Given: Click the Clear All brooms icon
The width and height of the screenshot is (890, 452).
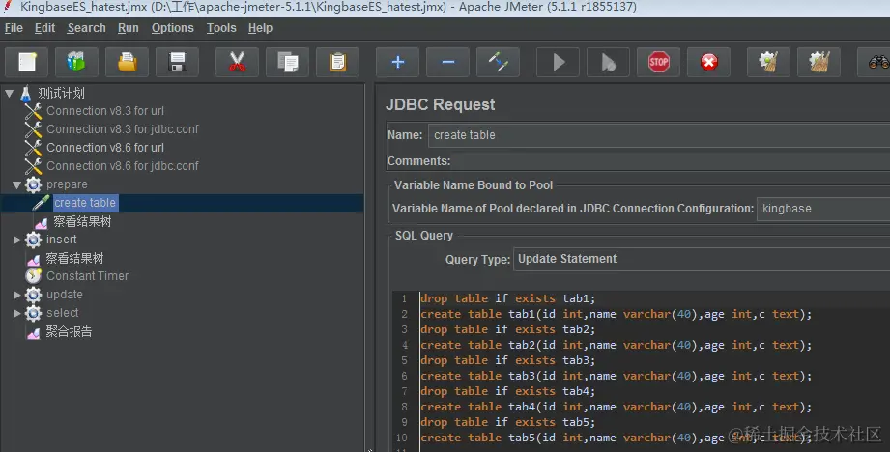Looking at the screenshot, I should pos(819,62).
